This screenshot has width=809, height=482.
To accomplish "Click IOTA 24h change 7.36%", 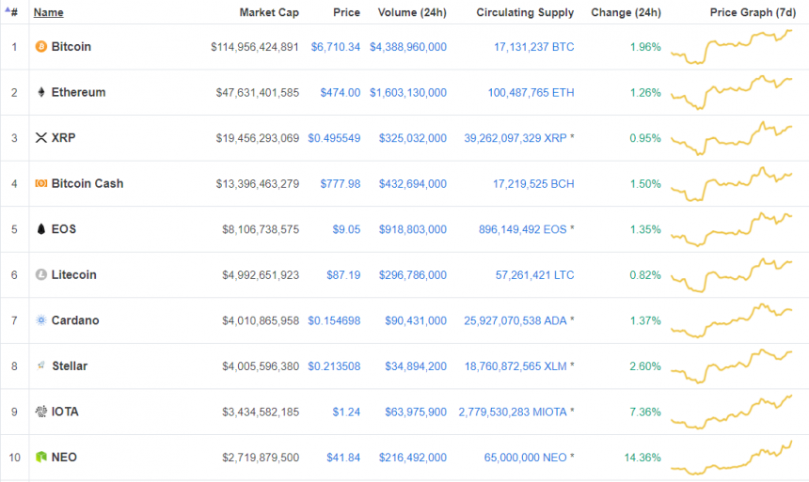I will click(x=645, y=412).
